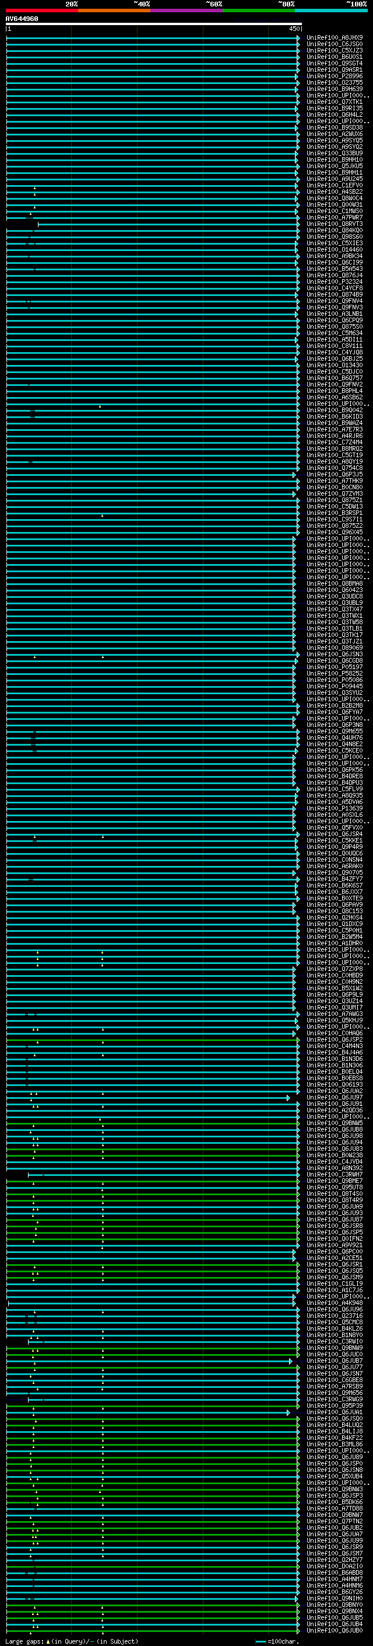The image size is (373, 1646).
Task: Select the UniRef100_B2B2M8 label
Action: click(x=335, y=705)
